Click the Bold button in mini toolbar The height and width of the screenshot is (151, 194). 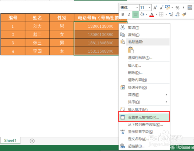tap(123, 14)
